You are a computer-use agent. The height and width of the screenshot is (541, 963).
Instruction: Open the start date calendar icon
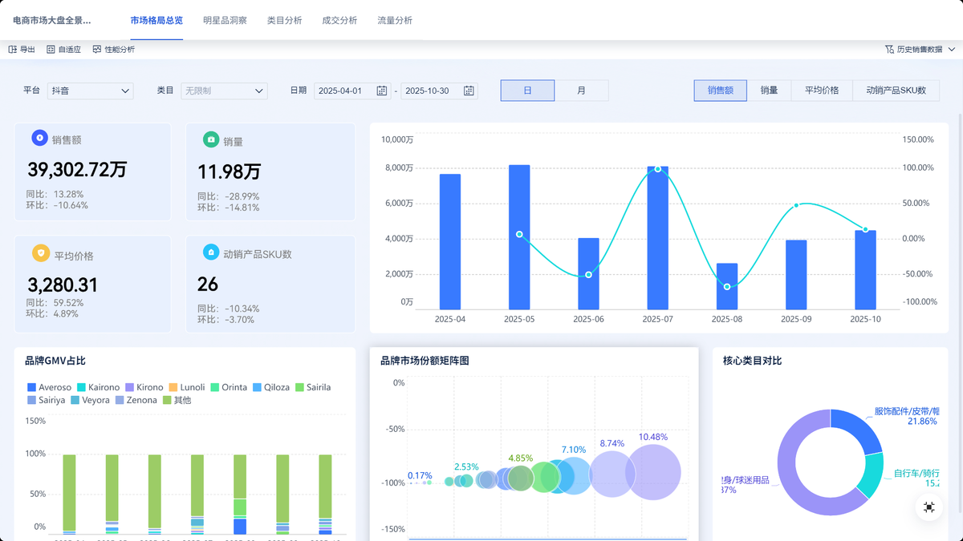382,91
